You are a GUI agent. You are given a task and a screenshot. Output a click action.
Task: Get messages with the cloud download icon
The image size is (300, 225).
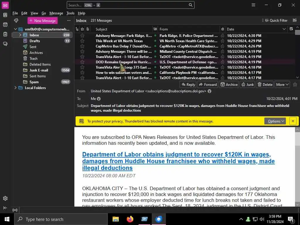(x=16, y=21)
